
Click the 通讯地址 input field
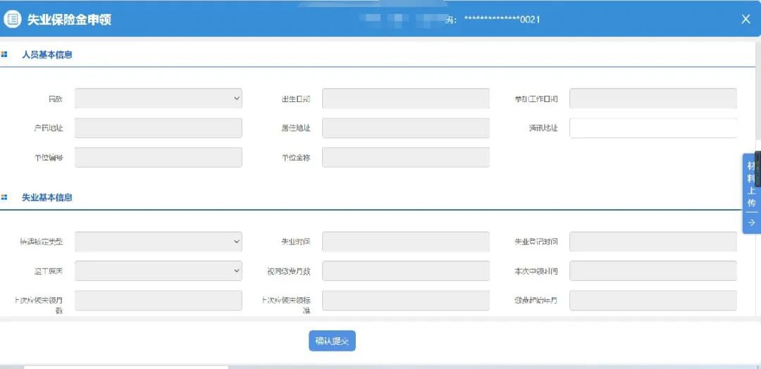[x=652, y=128]
